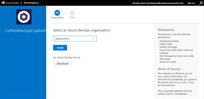Open the privacy policy link
Image resolution: width=204 pixels, height=99 pixels.
pyautogui.click(x=180, y=82)
